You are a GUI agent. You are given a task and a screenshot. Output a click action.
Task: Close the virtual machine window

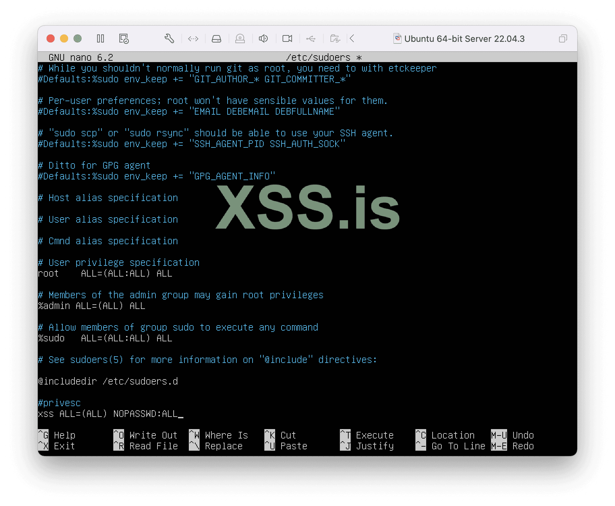(x=51, y=39)
